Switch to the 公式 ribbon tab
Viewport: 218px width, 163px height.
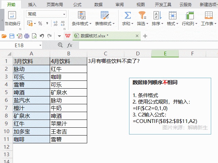click(x=77, y=4)
